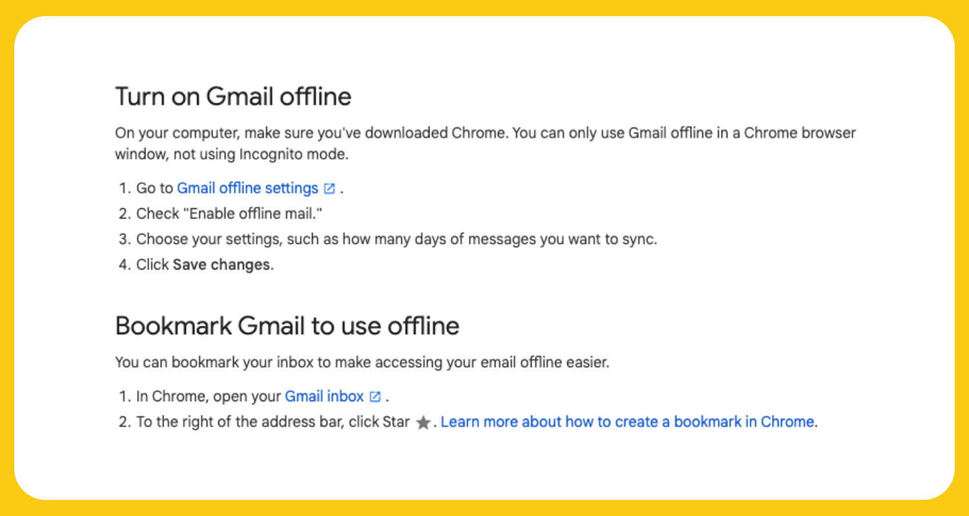Image resolution: width=969 pixels, height=516 pixels.
Task: Click the gray Star bookmark icon
Action: (x=423, y=423)
